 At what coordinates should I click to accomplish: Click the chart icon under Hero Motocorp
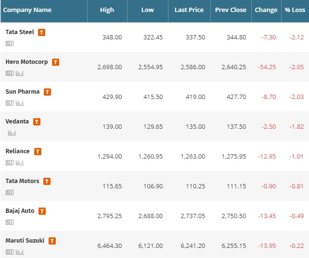click(x=20, y=73)
